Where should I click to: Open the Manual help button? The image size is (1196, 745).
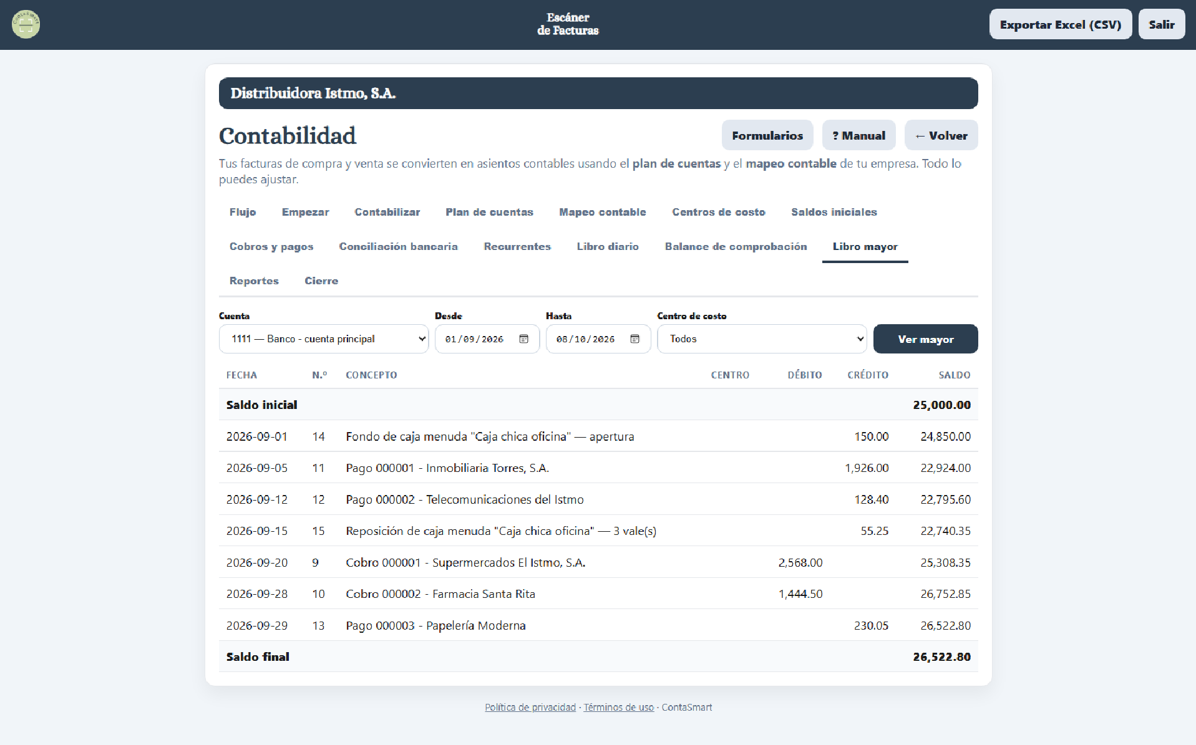point(858,135)
